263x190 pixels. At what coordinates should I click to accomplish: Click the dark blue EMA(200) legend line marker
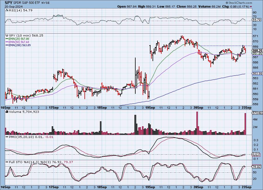click(x=7, y=45)
